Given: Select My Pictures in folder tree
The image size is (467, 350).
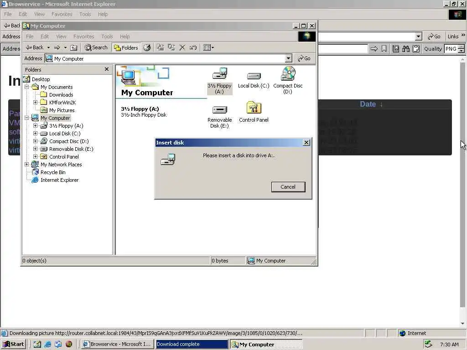Looking at the screenshot, I should coord(62,110).
